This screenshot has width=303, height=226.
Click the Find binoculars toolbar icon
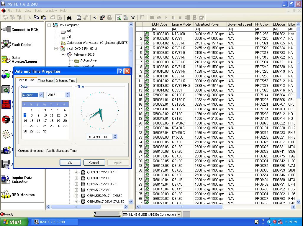pyautogui.click(x=69, y=18)
